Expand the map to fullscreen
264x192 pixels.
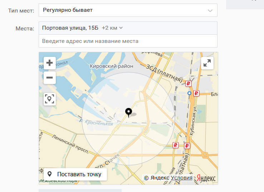207,63
